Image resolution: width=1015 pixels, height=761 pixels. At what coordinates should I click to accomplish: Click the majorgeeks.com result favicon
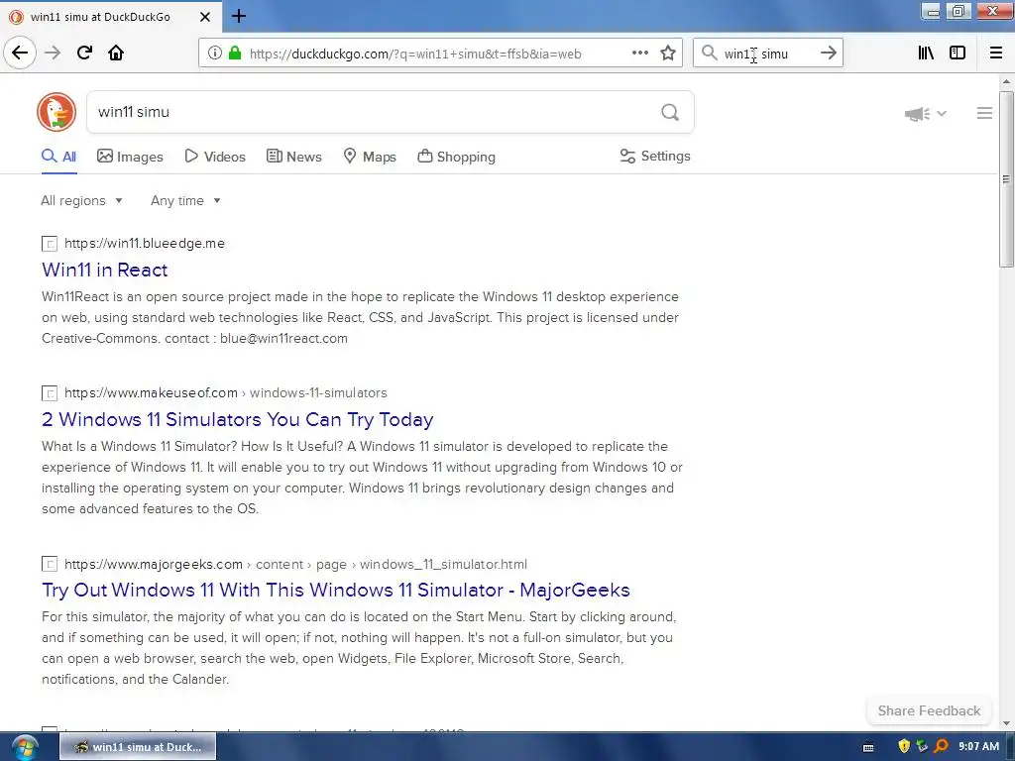tap(50, 564)
